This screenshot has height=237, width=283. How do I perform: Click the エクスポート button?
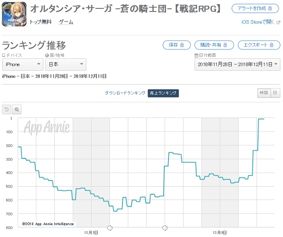tap(259, 45)
